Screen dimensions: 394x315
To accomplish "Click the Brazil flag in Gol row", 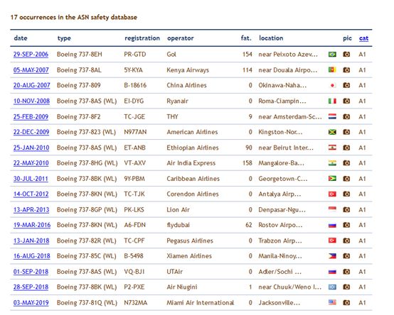I will click(x=332, y=54).
